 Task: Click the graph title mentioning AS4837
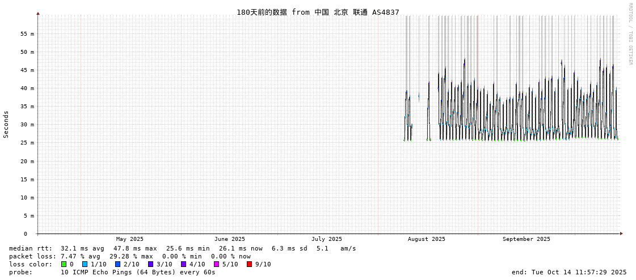click(x=318, y=12)
